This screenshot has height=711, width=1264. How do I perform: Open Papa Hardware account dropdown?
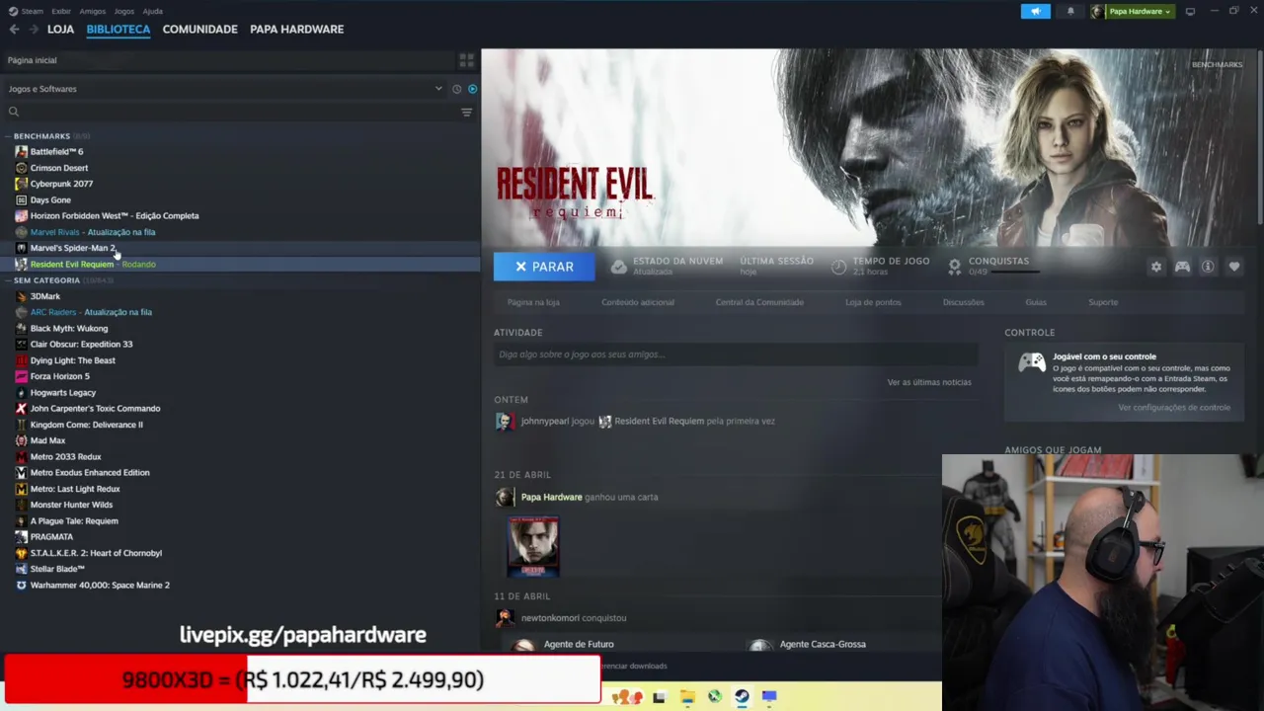pyautogui.click(x=1132, y=12)
